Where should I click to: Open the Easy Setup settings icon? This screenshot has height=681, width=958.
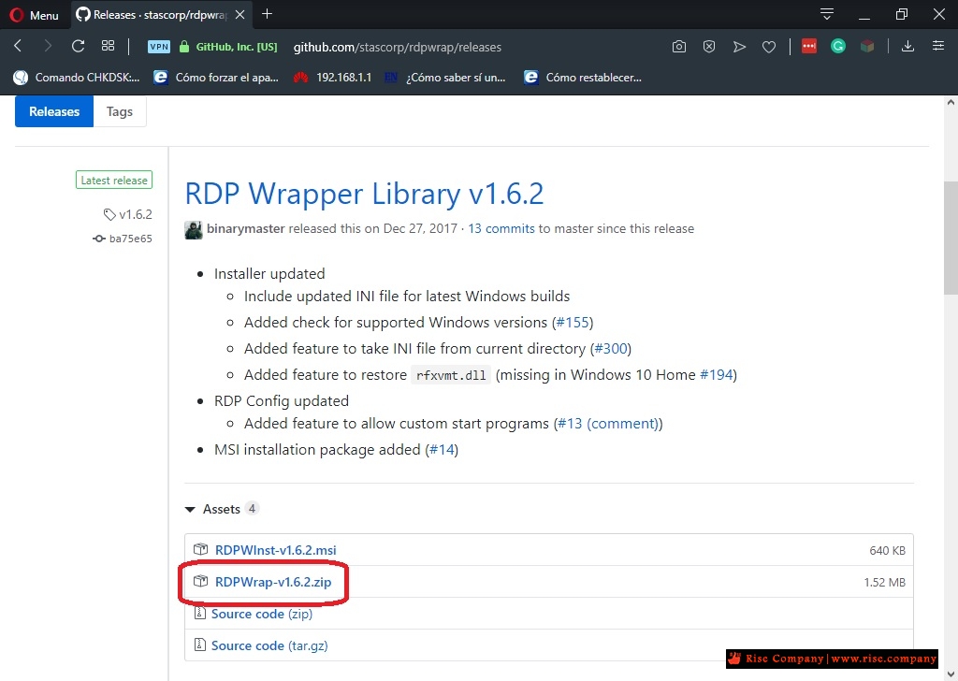pyautogui.click(x=938, y=47)
